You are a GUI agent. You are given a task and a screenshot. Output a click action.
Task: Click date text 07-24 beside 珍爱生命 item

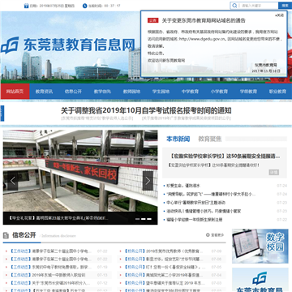pyautogui.click(x=282, y=186)
